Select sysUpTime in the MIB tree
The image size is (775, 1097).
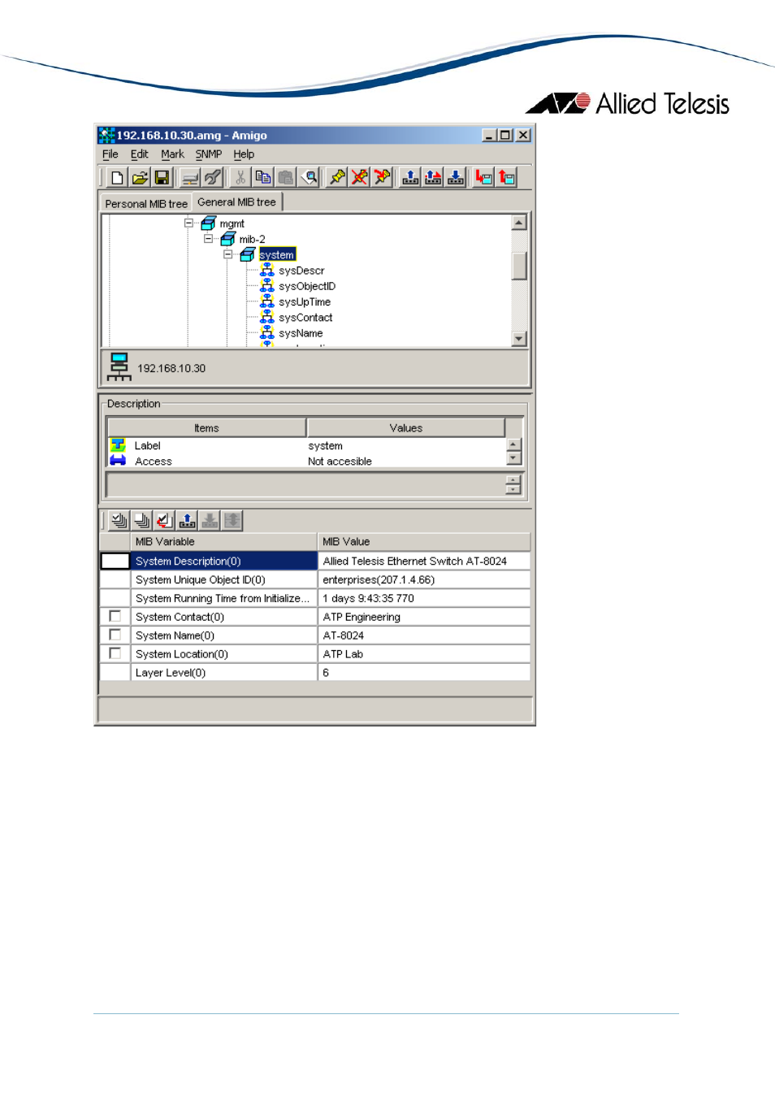(305, 301)
